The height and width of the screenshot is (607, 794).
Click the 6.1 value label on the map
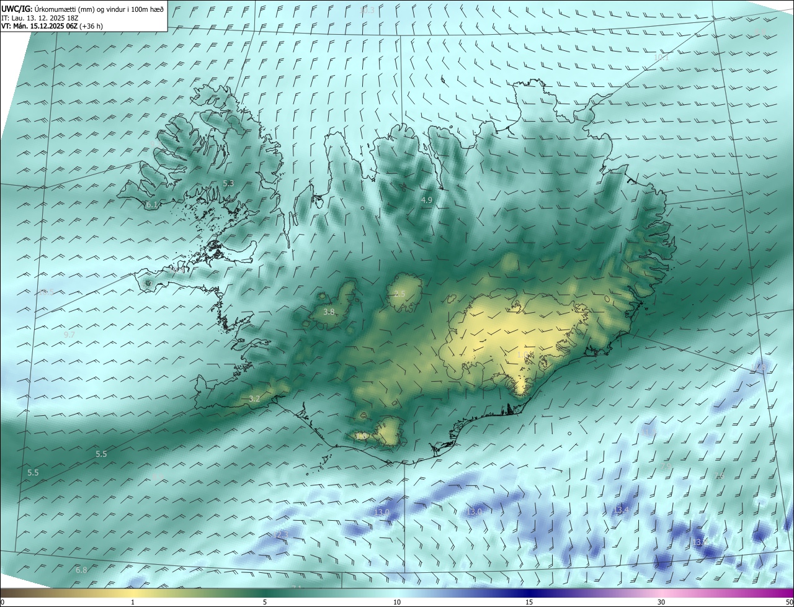pos(151,205)
